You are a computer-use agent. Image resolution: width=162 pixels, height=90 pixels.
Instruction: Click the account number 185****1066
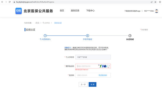point(149,11)
